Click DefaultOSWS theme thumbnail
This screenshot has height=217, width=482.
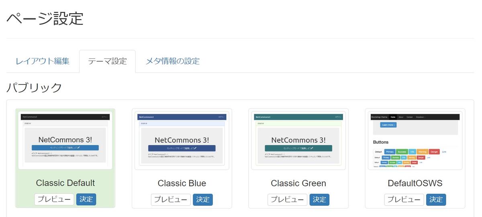(415, 140)
